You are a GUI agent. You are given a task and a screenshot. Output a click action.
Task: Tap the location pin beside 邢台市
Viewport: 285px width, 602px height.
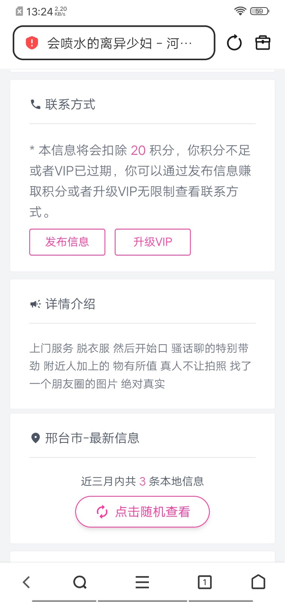pyautogui.click(x=35, y=438)
